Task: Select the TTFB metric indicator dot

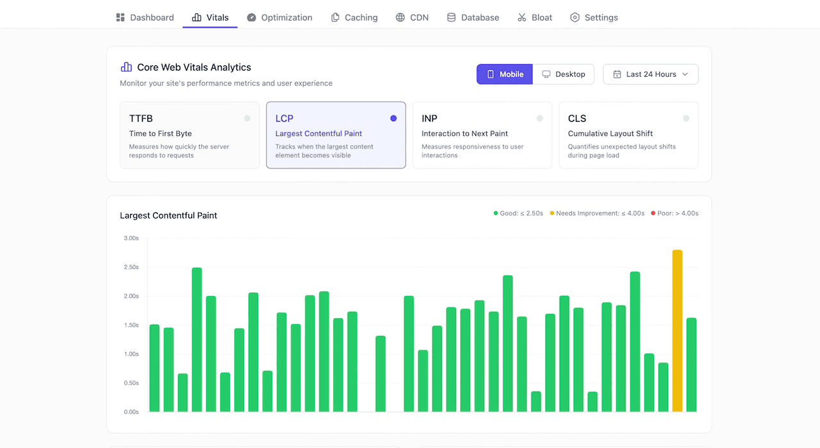Action: tap(247, 118)
